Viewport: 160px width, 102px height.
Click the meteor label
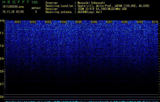coord(36,8)
